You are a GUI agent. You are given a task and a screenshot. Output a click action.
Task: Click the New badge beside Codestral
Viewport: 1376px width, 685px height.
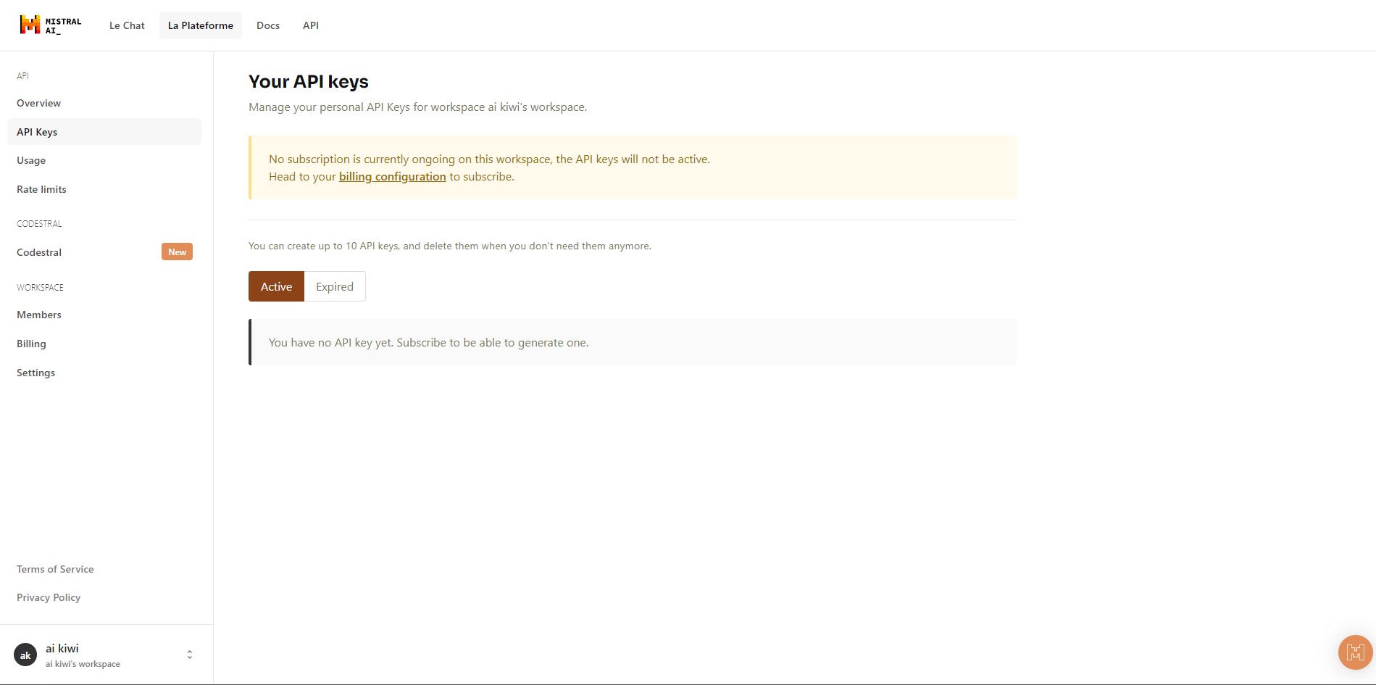(x=177, y=252)
